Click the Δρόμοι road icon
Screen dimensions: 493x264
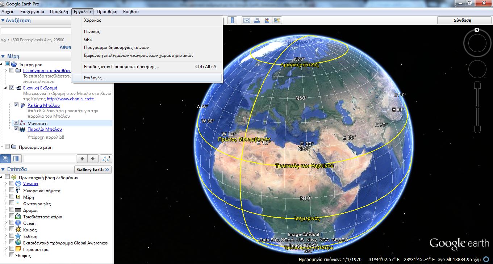point(19,210)
